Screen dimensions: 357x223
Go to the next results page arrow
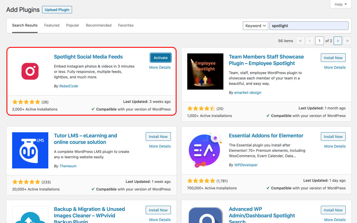338,41
